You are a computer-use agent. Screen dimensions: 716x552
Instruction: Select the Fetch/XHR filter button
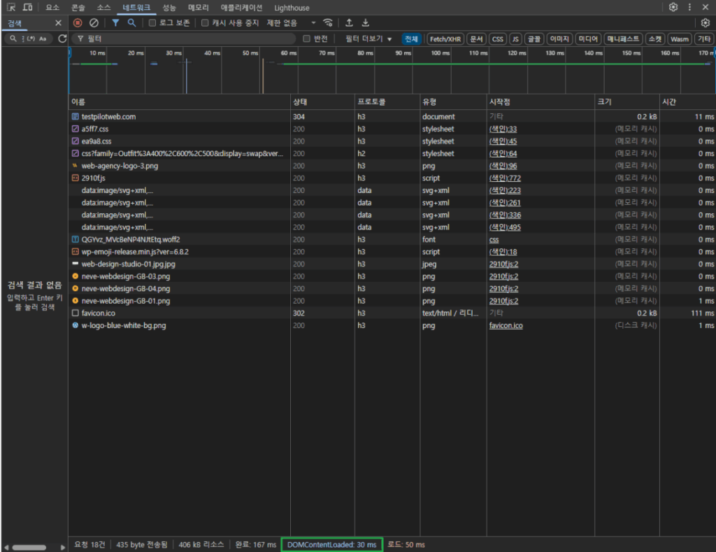point(445,39)
